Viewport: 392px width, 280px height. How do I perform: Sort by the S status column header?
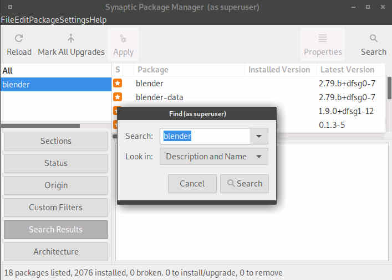click(118, 70)
